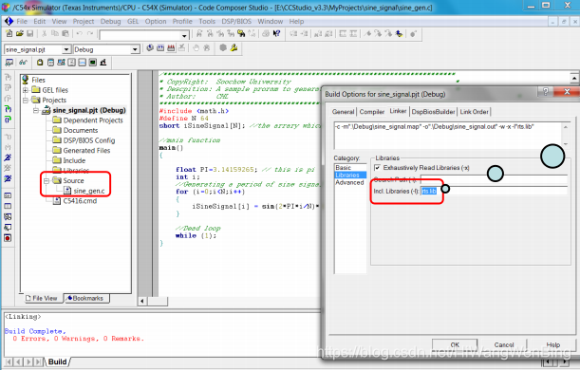Open the File menu

tap(22, 22)
